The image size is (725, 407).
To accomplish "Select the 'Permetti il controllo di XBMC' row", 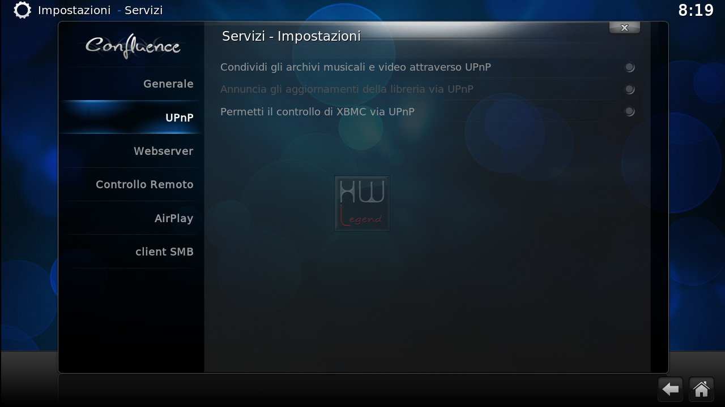I will tap(428, 111).
